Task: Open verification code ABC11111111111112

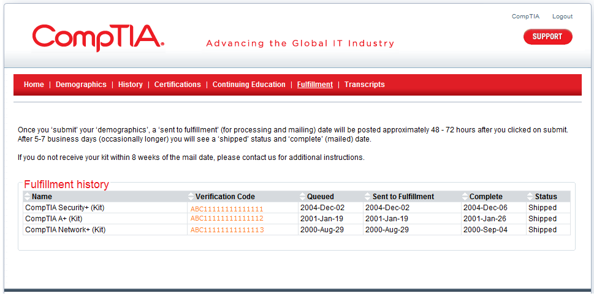Action: 227,218
